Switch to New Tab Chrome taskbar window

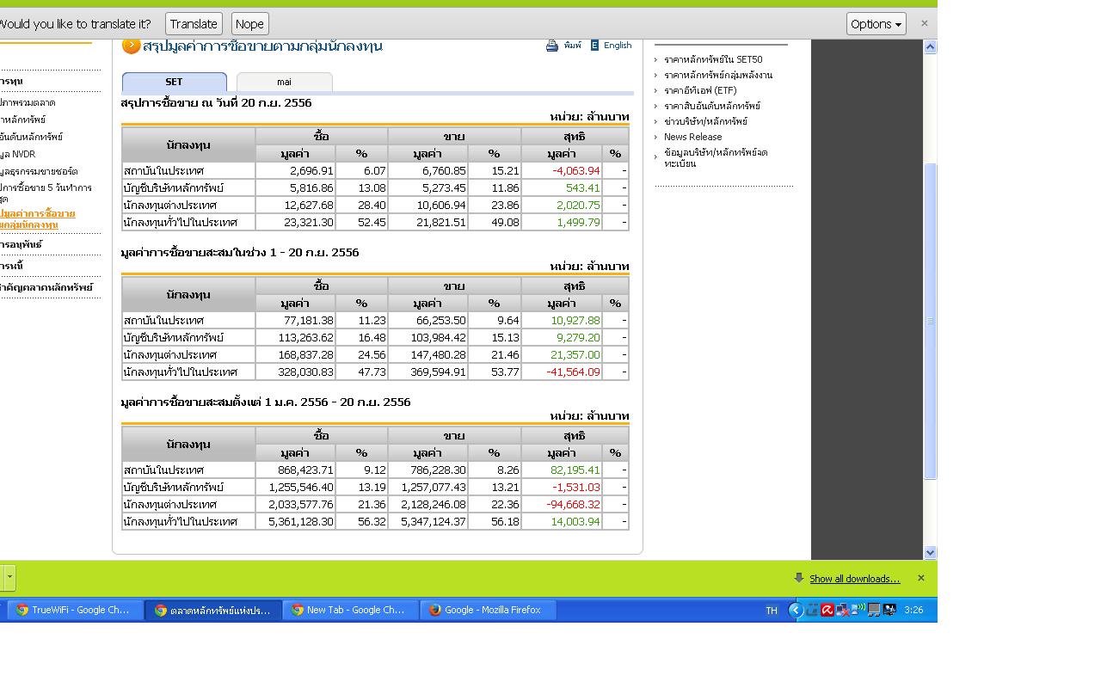[x=350, y=610]
